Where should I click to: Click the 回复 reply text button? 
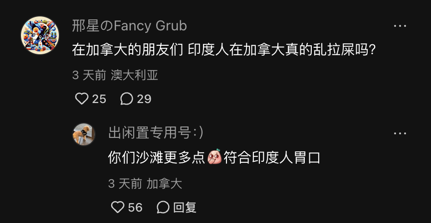[x=185, y=208]
